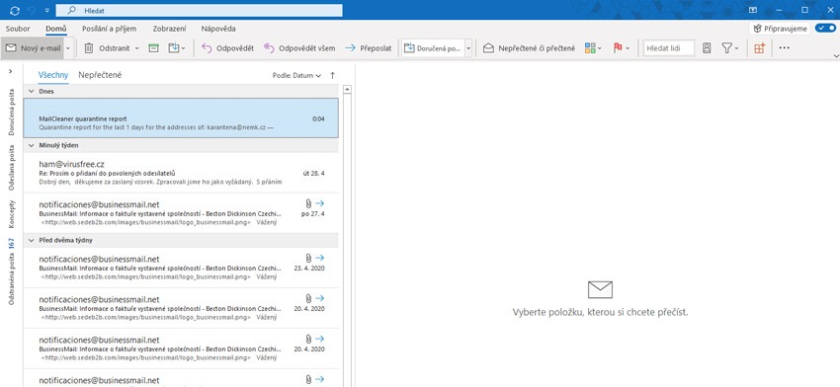The image size is (840, 387).
Task: Create a message with Nový e-mail
Action: tap(33, 48)
